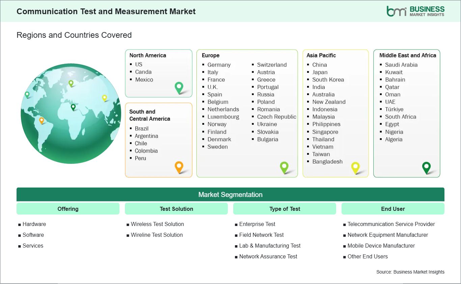Click Germany in the Europe list

click(219, 65)
